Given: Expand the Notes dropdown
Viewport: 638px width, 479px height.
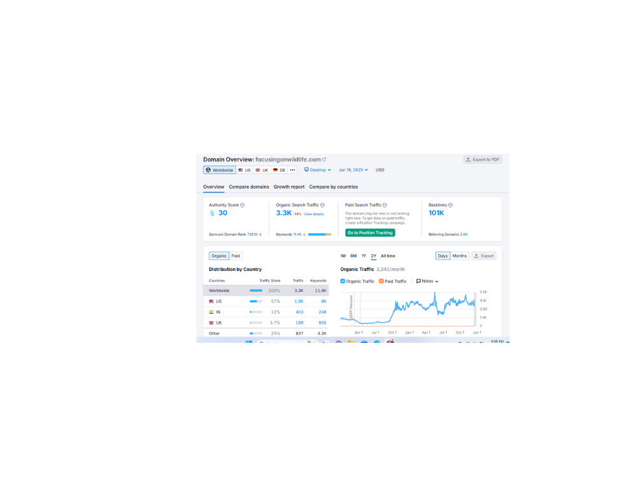Looking at the screenshot, I should (427, 281).
